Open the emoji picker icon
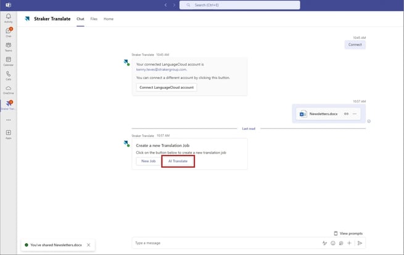The width and height of the screenshot is (404, 255). click(x=333, y=243)
